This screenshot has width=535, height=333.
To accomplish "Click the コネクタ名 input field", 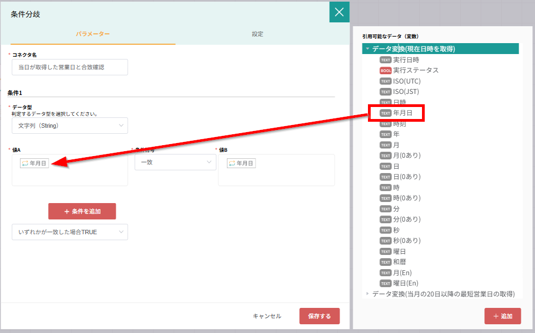I will tap(69, 67).
